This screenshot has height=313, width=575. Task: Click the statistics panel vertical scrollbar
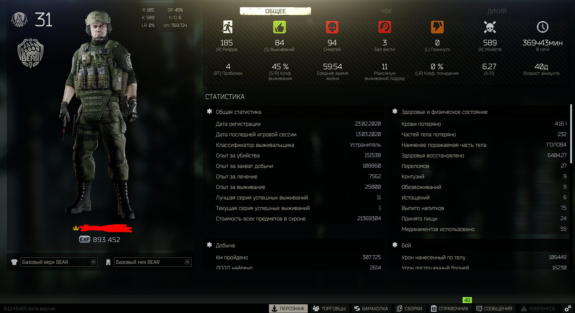coord(571,134)
